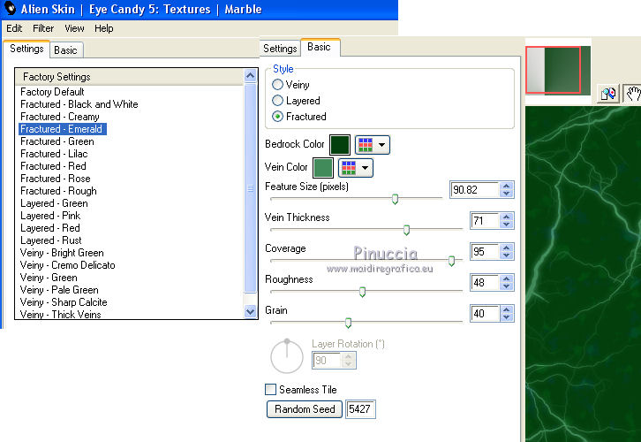Image resolution: width=641 pixels, height=442 pixels.
Task: Click the Random Seed value field 5427
Action: [360, 408]
